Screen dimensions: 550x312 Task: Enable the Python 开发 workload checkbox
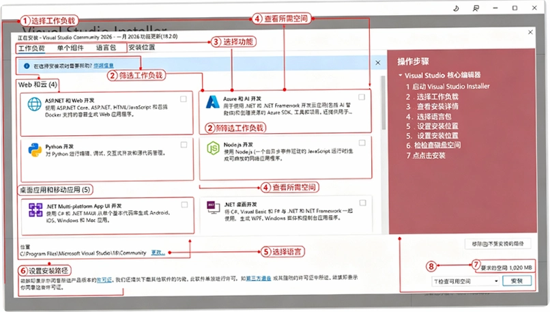coord(184,145)
